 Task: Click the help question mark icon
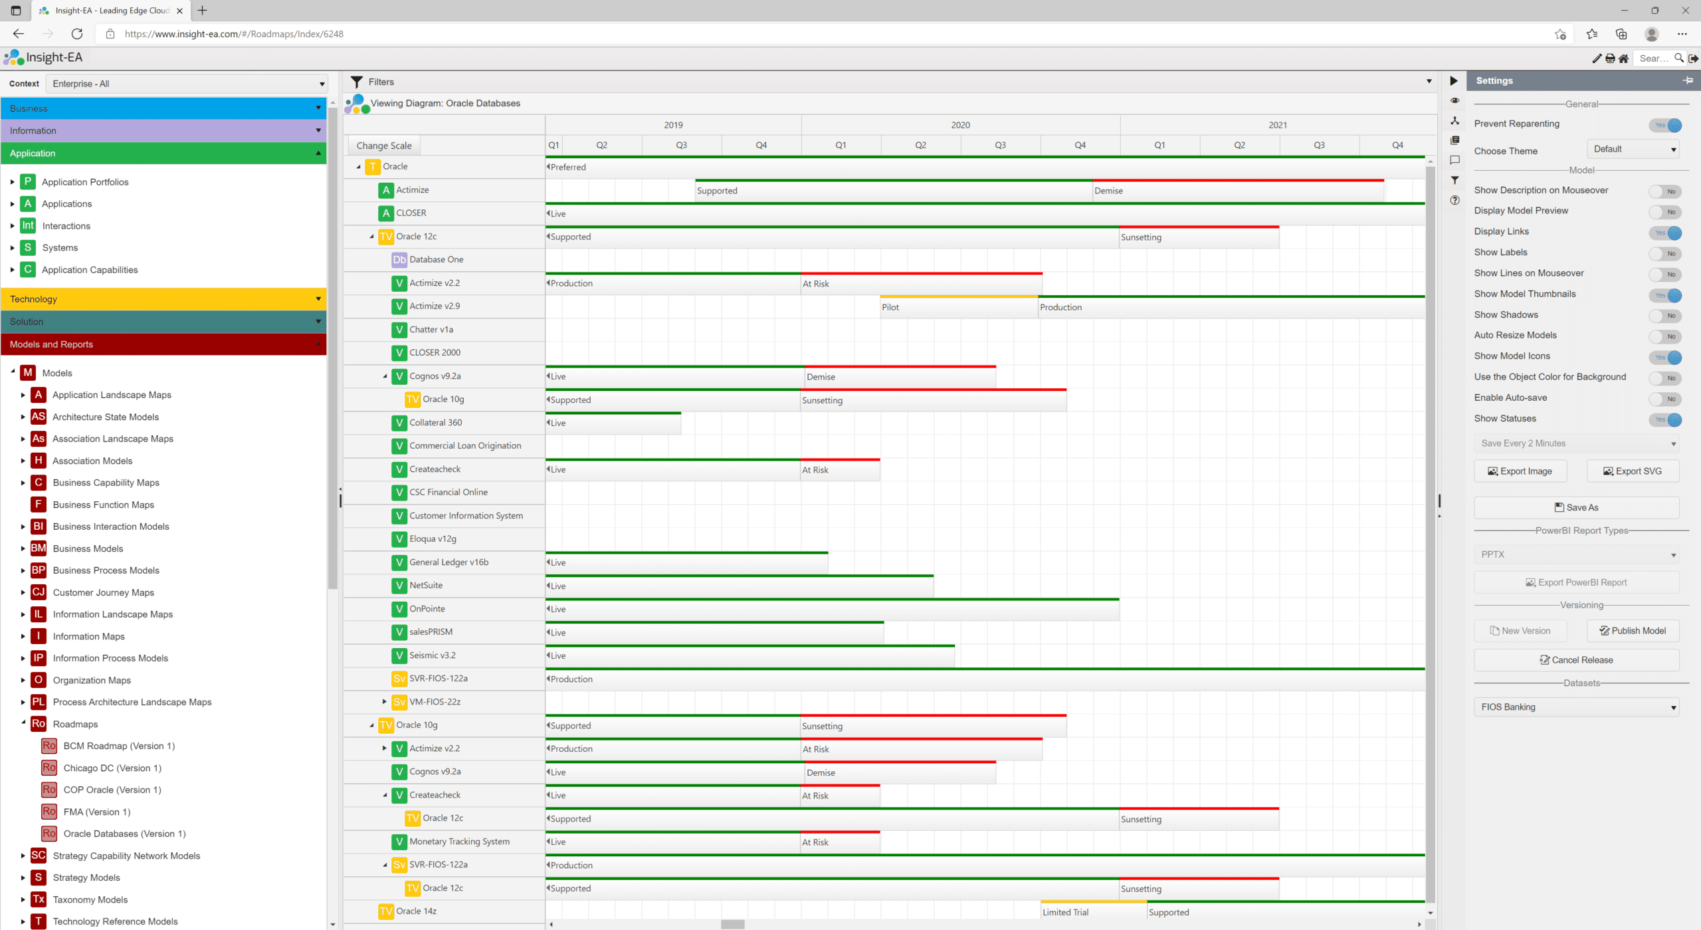1454,200
